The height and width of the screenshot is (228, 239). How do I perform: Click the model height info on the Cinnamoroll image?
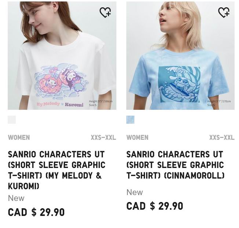(x=219, y=103)
